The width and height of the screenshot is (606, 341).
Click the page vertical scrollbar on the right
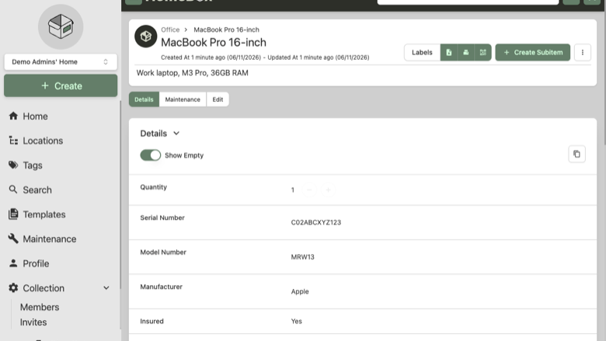(x=604, y=72)
